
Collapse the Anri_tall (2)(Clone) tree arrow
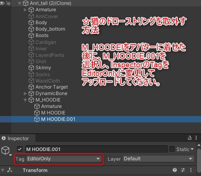coord(19,3)
